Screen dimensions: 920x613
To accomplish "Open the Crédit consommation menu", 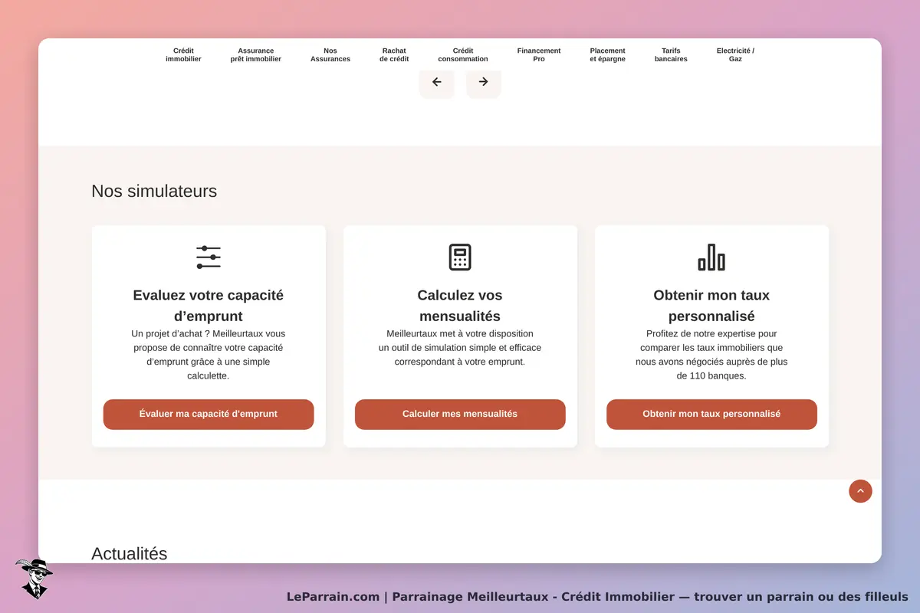I will pos(463,54).
